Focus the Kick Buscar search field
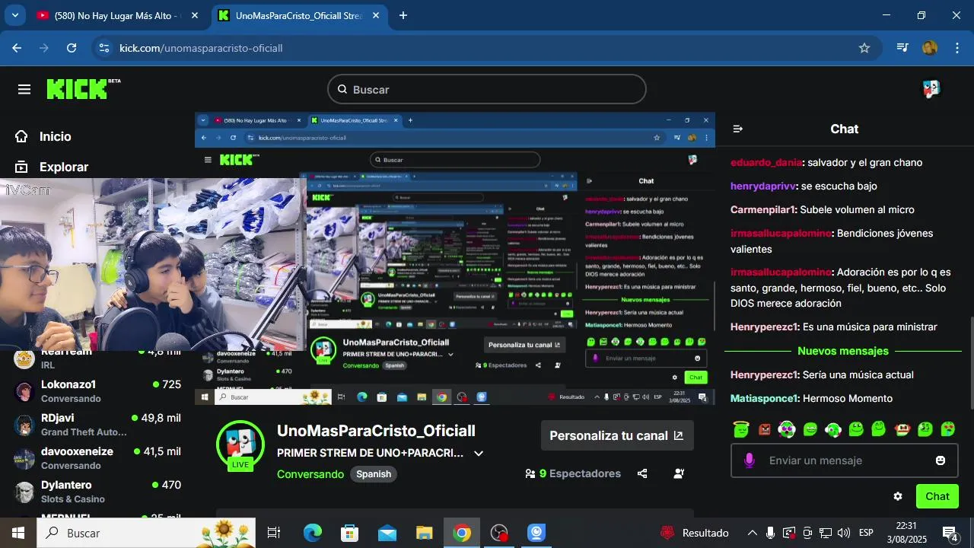Viewport: 974px width, 548px height. [x=487, y=90]
